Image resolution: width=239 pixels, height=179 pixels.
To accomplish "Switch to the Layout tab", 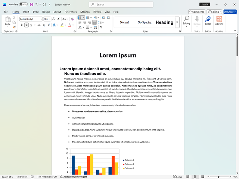I will click(57, 12).
